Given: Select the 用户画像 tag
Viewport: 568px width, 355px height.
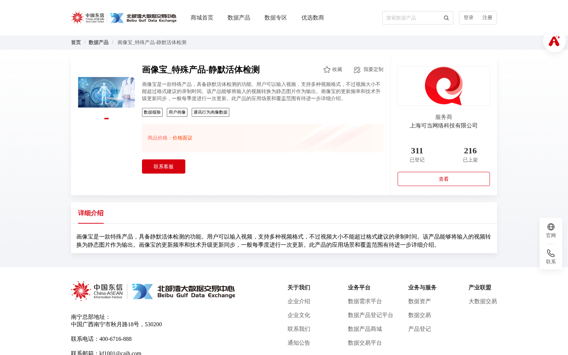Looking at the screenshot, I should point(177,112).
